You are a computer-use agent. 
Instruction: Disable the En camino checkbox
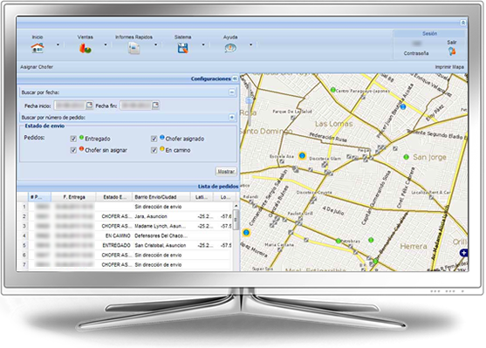click(154, 150)
